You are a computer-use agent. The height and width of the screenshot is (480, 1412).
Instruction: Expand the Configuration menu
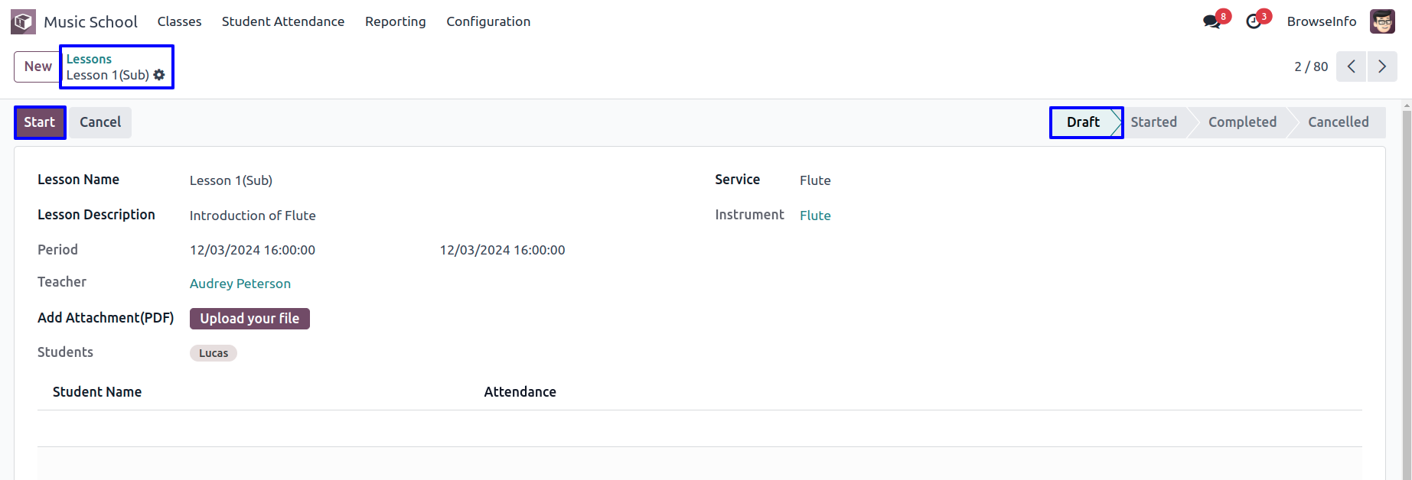pos(488,21)
